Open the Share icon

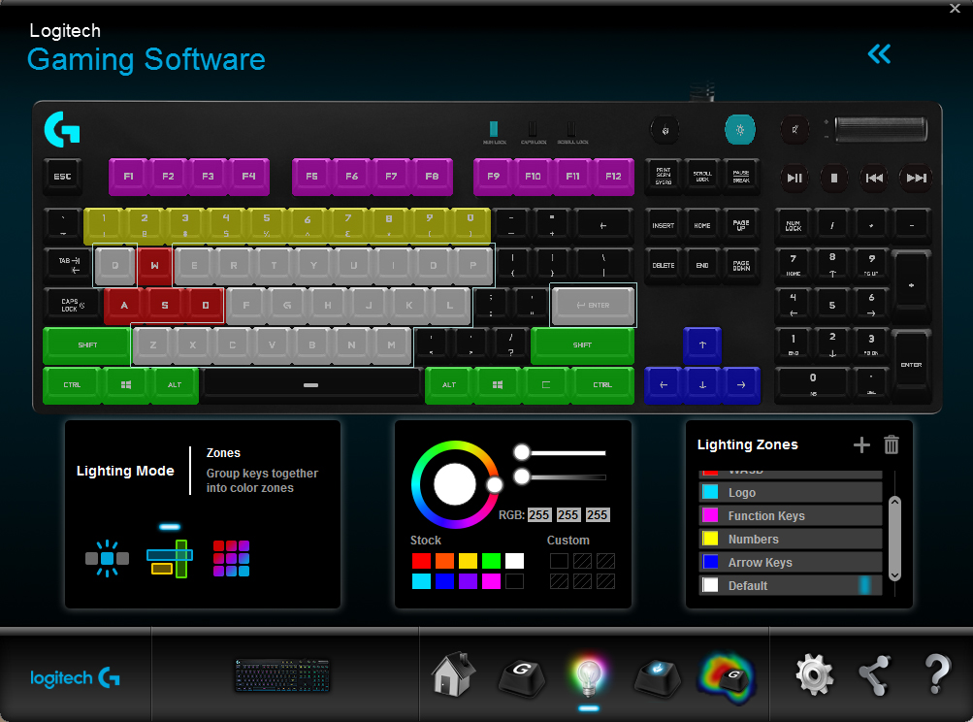875,675
